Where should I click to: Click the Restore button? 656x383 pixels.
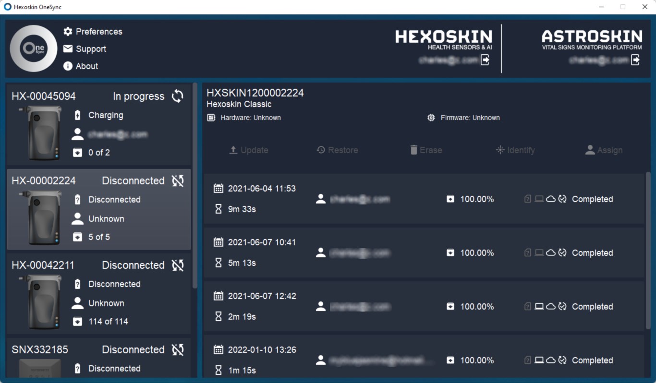point(337,150)
